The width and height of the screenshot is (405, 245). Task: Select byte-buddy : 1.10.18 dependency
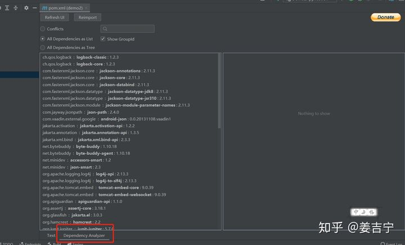coord(79,146)
